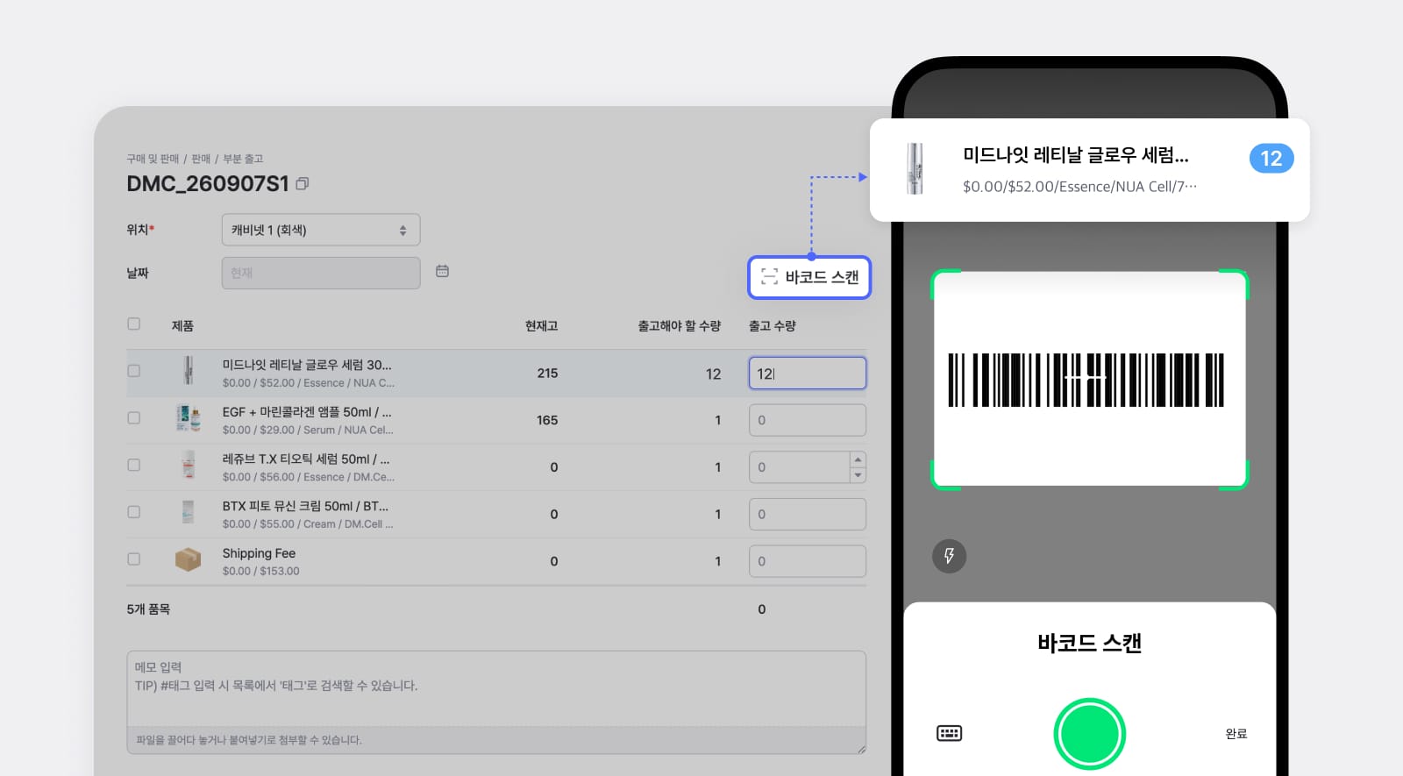Open 판매 breadcrumb link
This screenshot has width=1403, height=776.
(201, 159)
